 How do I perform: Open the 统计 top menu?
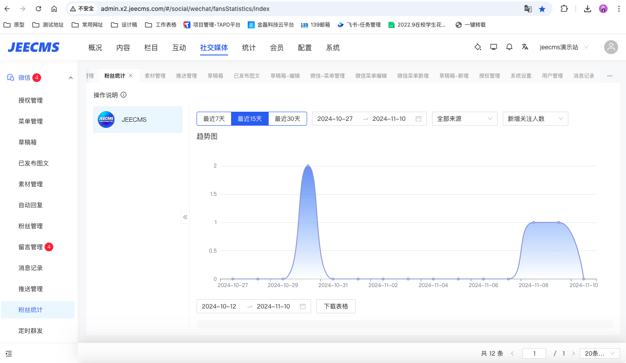(x=249, y=48)
